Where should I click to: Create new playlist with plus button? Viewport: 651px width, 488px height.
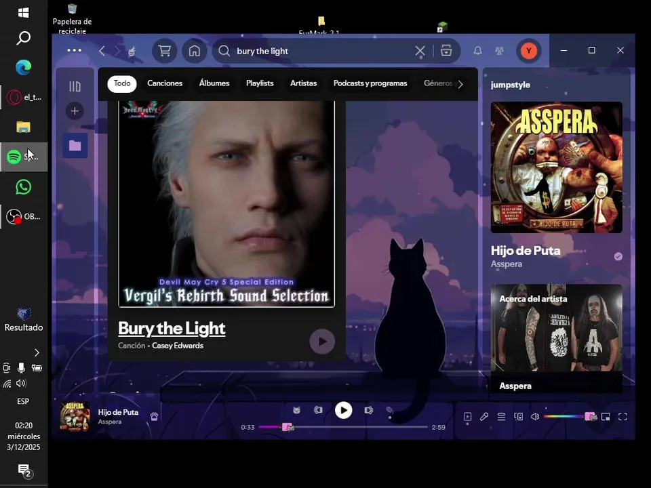click(75, 110)
